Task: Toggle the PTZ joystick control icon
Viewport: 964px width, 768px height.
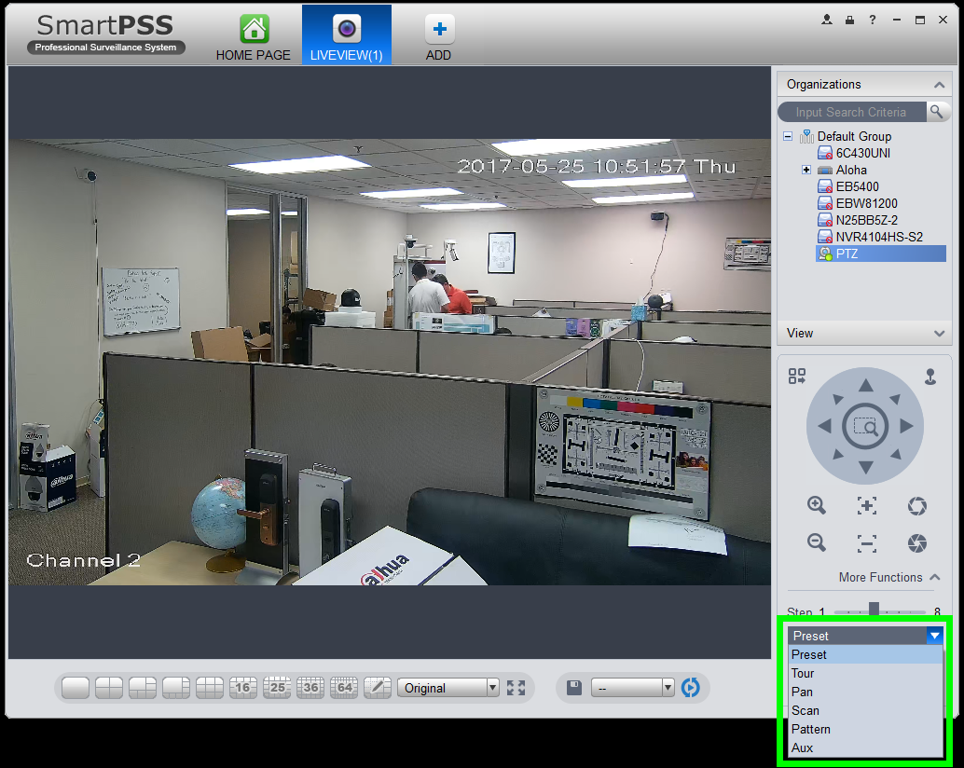Action: point(930,377)
